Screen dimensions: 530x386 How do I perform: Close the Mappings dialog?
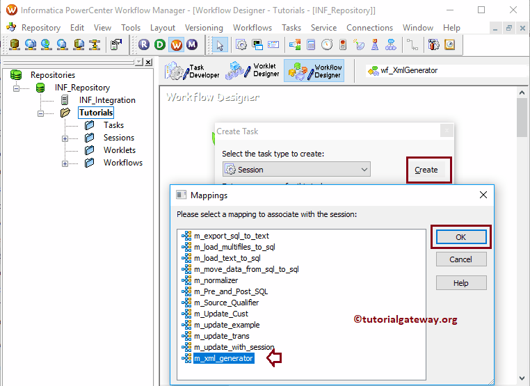click(483, 195)
